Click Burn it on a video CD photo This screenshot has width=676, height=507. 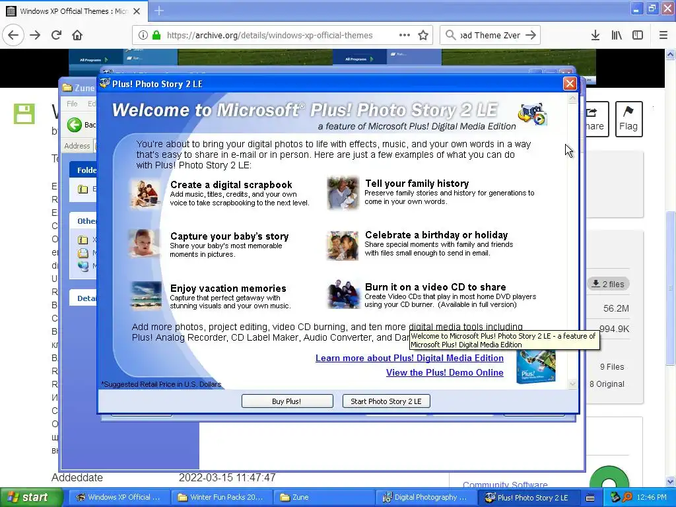click(343, 294)
